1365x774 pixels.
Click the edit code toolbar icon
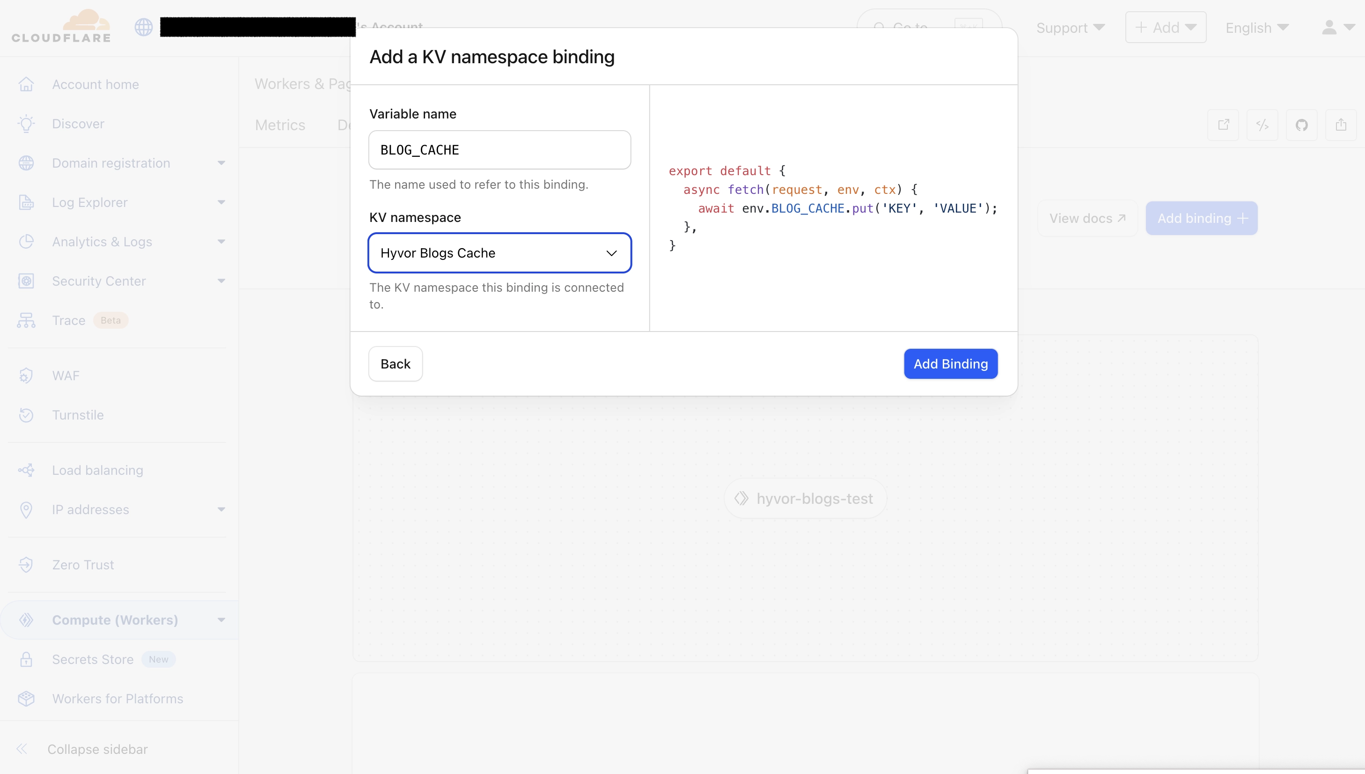(1262, 125)
